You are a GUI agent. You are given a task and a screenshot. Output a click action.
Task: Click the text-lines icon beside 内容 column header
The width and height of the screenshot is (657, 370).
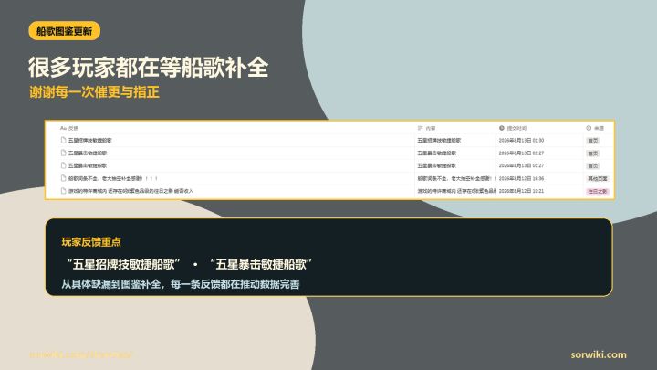[421, 128]
